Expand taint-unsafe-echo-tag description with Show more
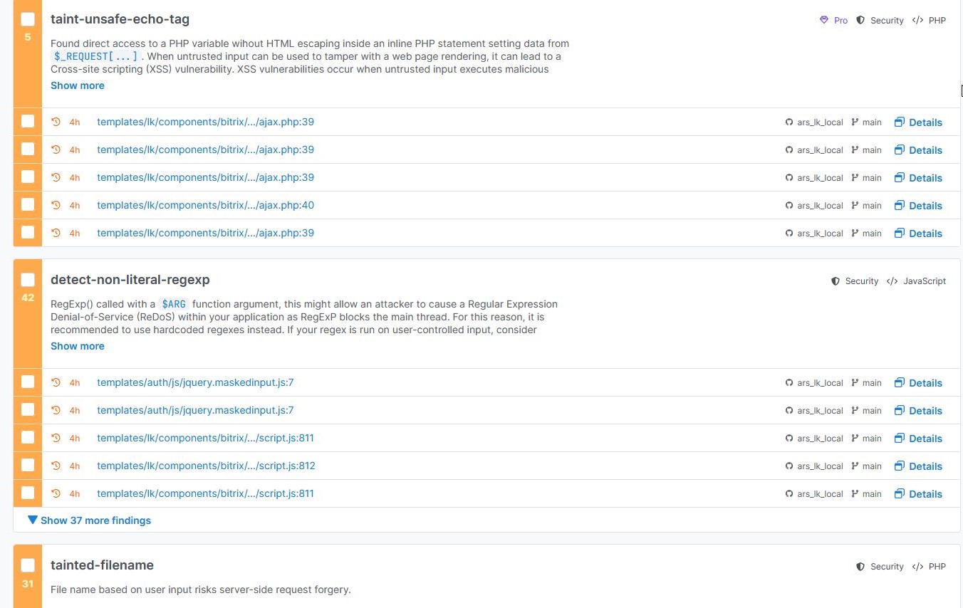This screenshot has width=963, height=608. pyautogui.click(x=77, y=85)
